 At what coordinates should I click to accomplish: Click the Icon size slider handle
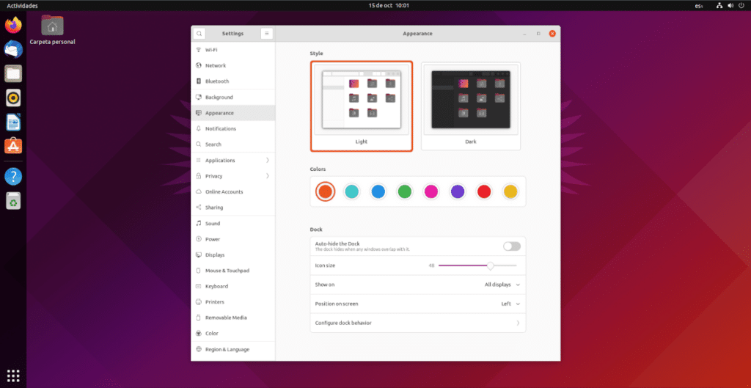pyautogui.click(x=491, y=266)
